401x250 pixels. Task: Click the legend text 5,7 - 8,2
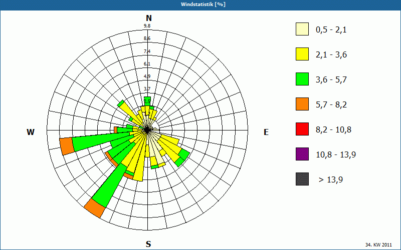(x=331, y=105)
